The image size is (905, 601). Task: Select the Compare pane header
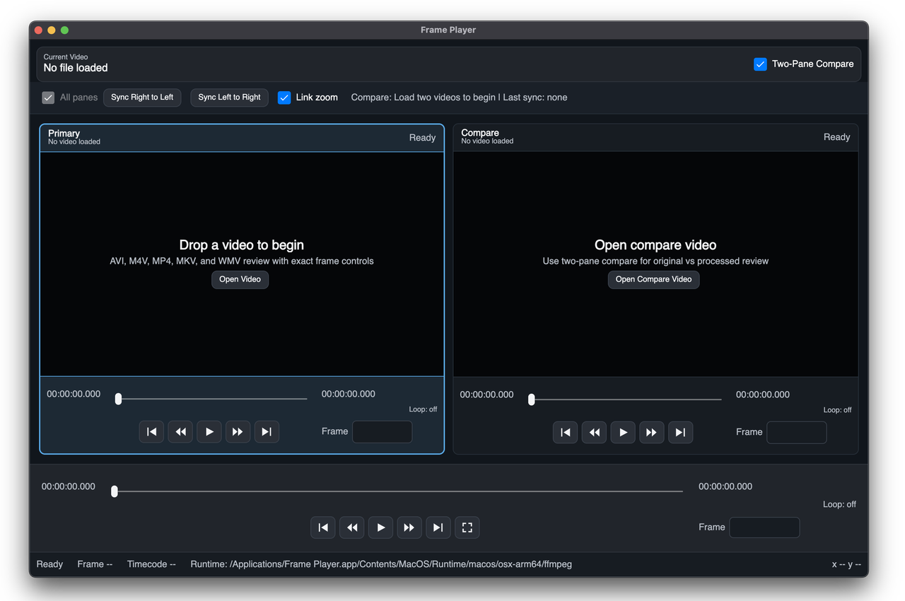(655, 137)
